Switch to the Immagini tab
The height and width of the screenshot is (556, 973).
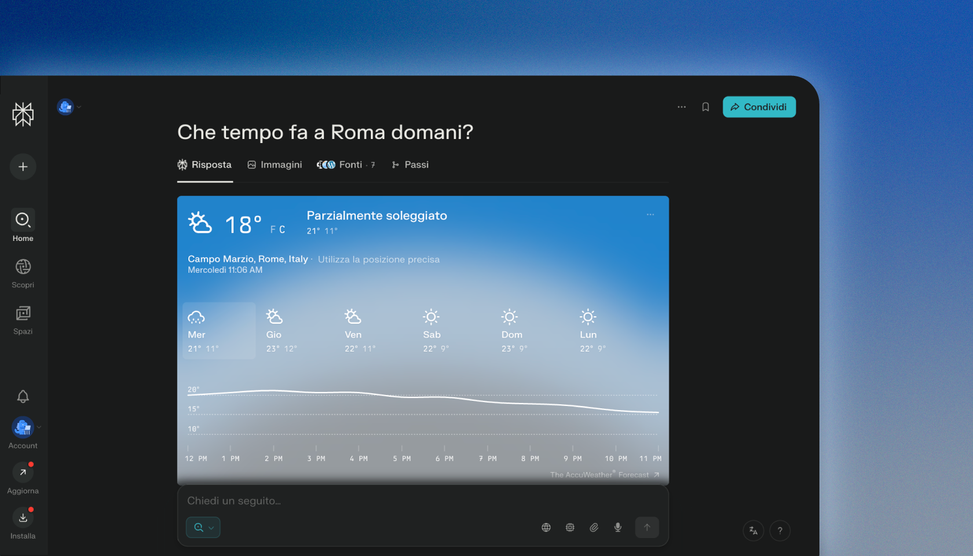pos(275,165)
